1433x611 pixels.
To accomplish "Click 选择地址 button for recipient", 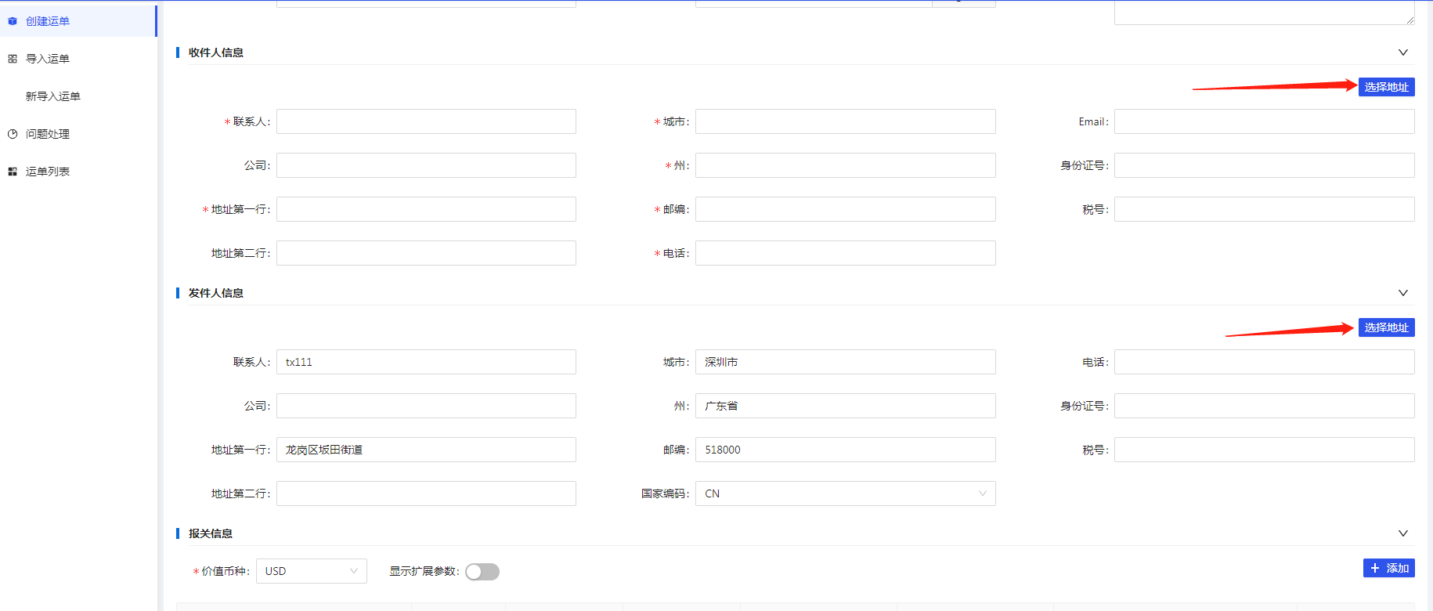I will click(x=1387, y=87).
